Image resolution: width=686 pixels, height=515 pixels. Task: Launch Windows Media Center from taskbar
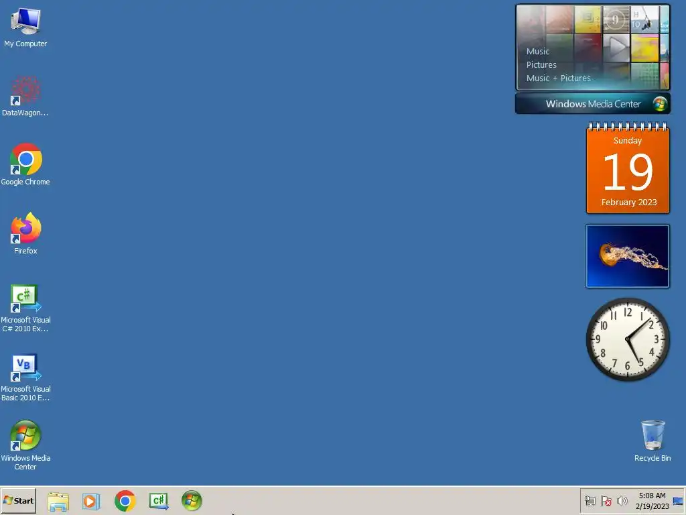[192, 500]
